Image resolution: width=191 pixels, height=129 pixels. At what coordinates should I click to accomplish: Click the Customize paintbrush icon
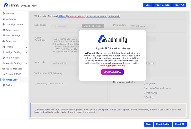[x=4, y=19]
